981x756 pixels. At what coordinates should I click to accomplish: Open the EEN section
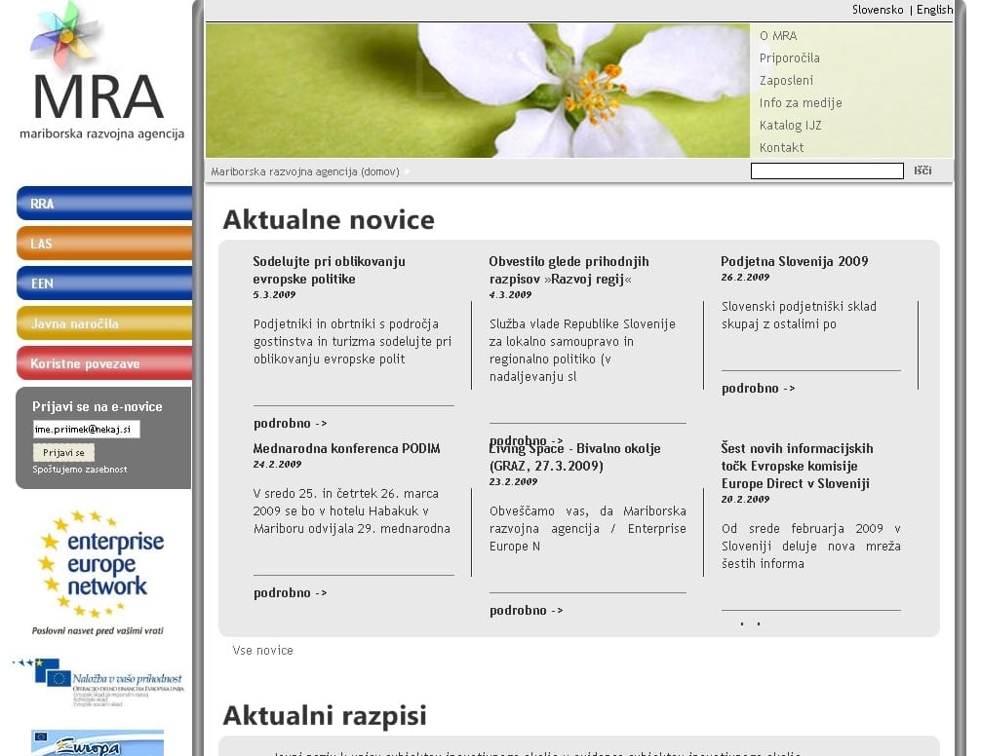coord(104,283)
